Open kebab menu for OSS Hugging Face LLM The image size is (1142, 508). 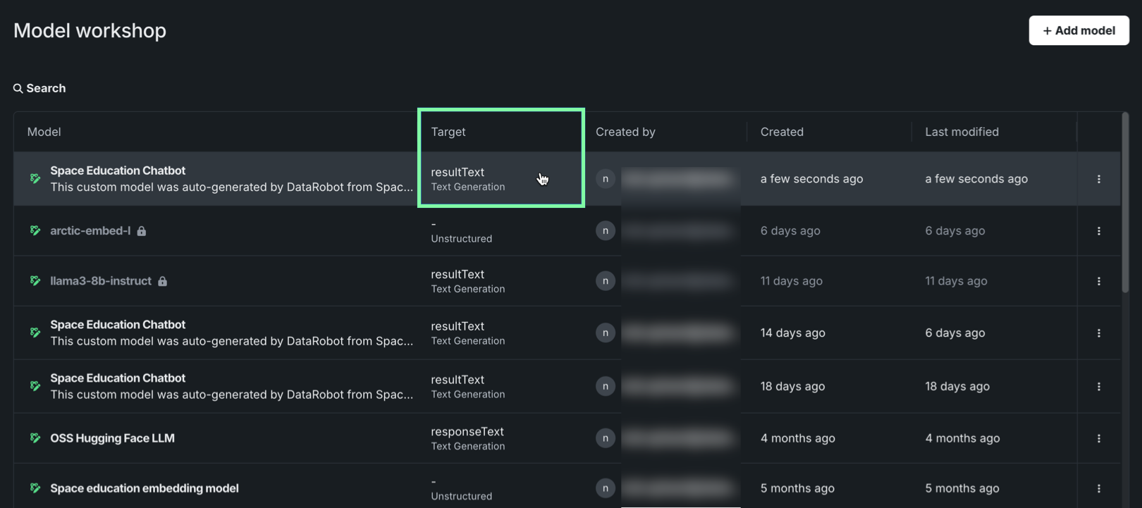[x=1098, y=438]
